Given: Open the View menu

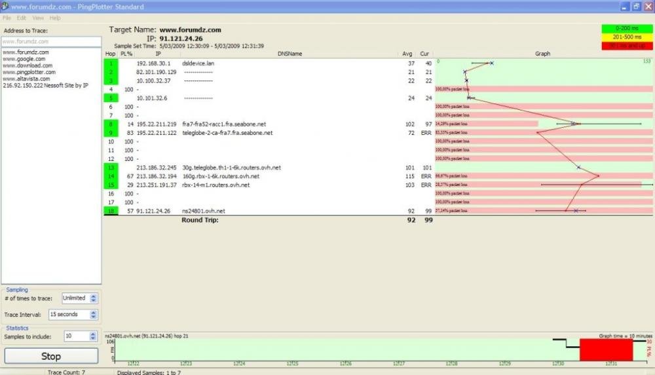Looking at the screenshot, I should [x=38, y=18].
